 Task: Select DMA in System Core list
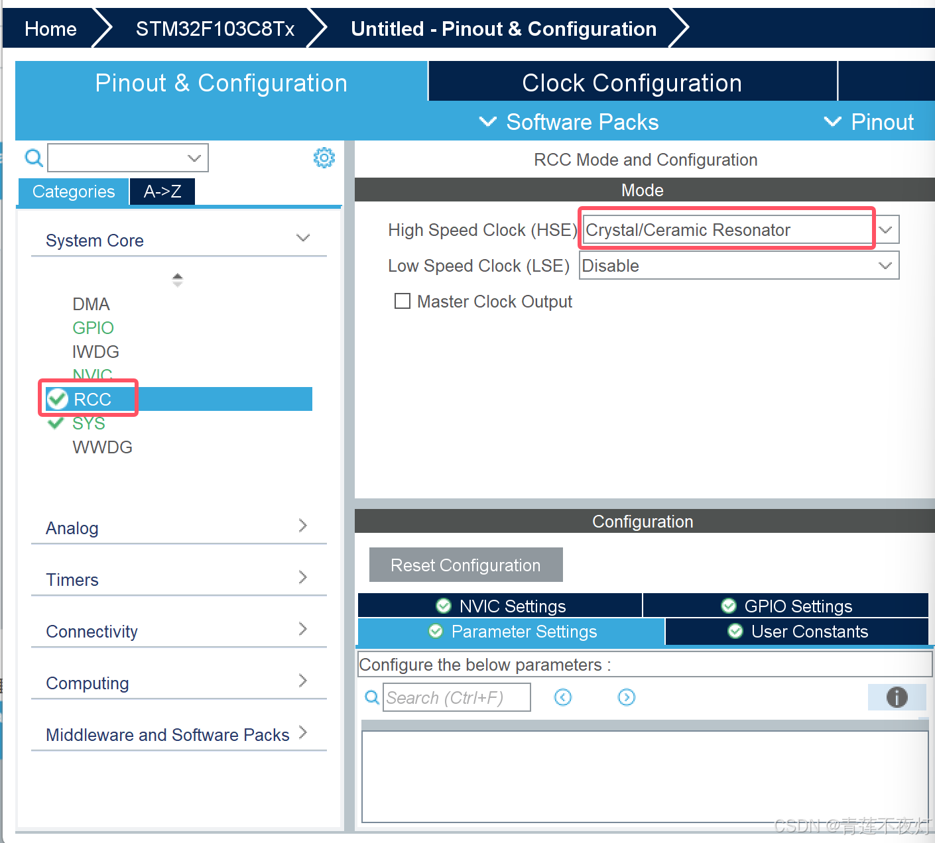pyautogui.click(x=91, y=304)
